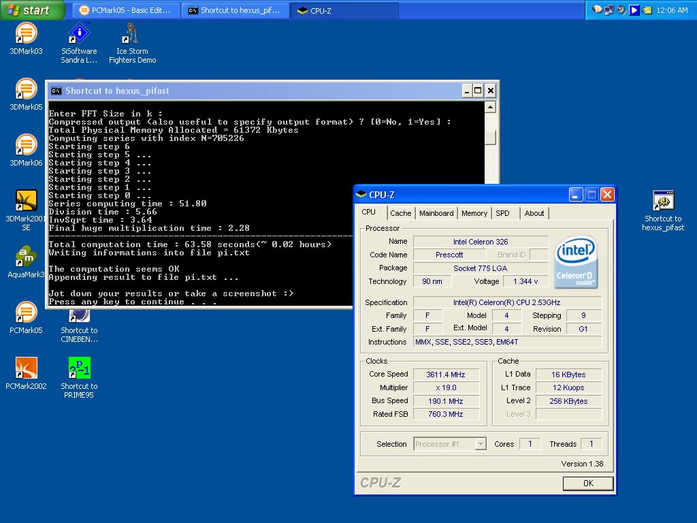Click the Name field Intel Celeron 326
The image size is (697, 523).
[481, 242]
